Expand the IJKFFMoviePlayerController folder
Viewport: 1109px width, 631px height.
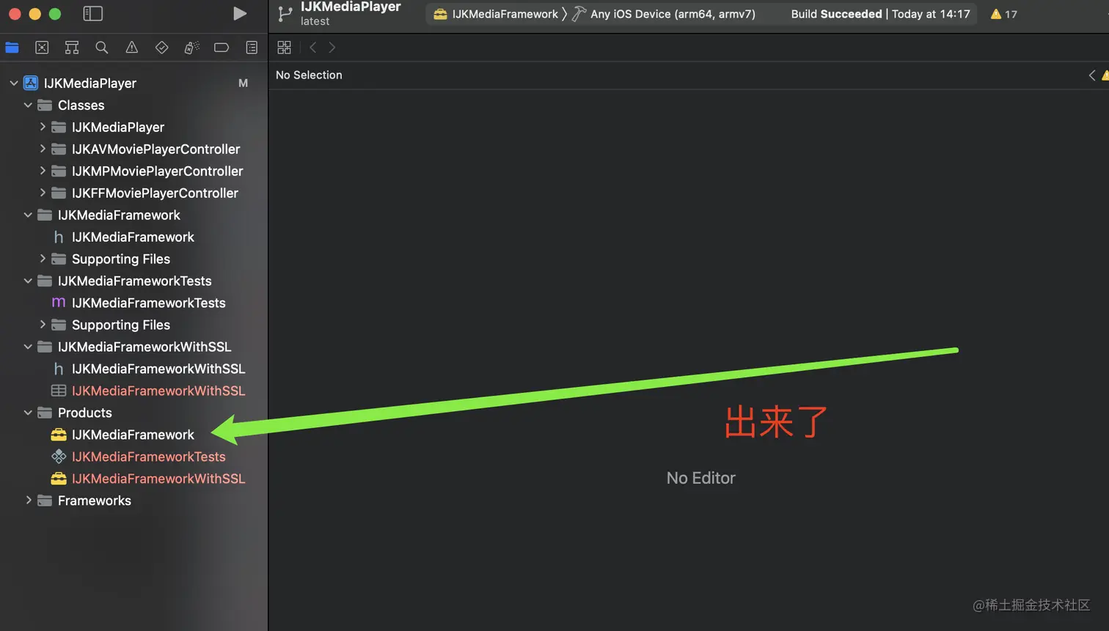[42, 193]
